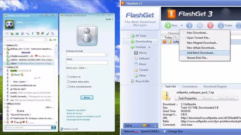
Task: Click Inscrever-se para um Windows Live ID link
Action: pos(84,116)
